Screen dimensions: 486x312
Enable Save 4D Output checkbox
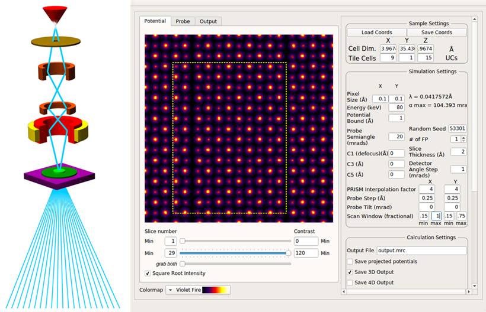coord(350,282)
